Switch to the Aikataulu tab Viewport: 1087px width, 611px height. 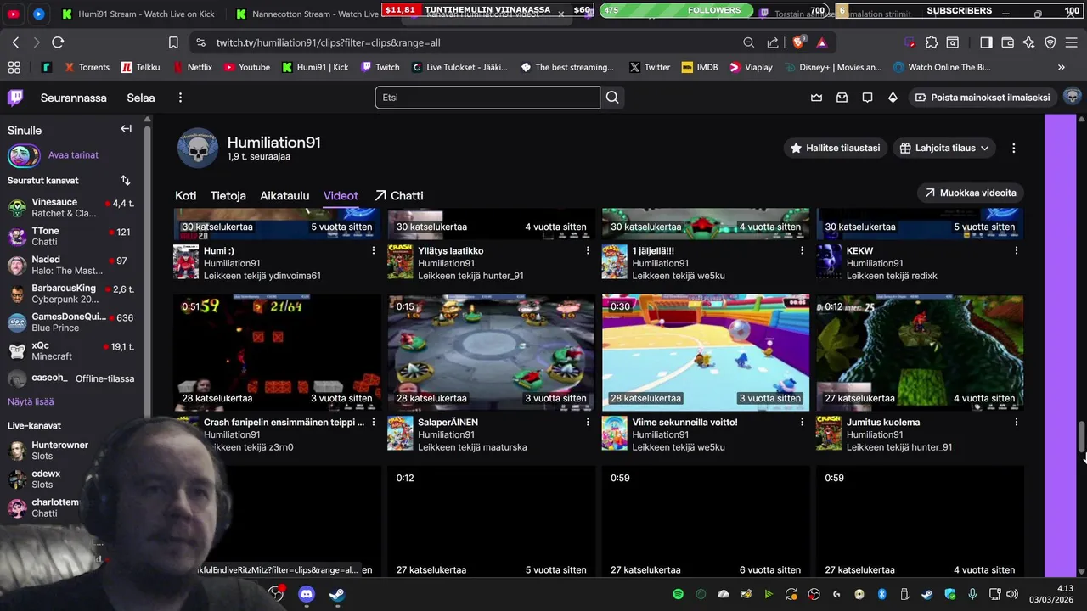[x=284, y=196]
